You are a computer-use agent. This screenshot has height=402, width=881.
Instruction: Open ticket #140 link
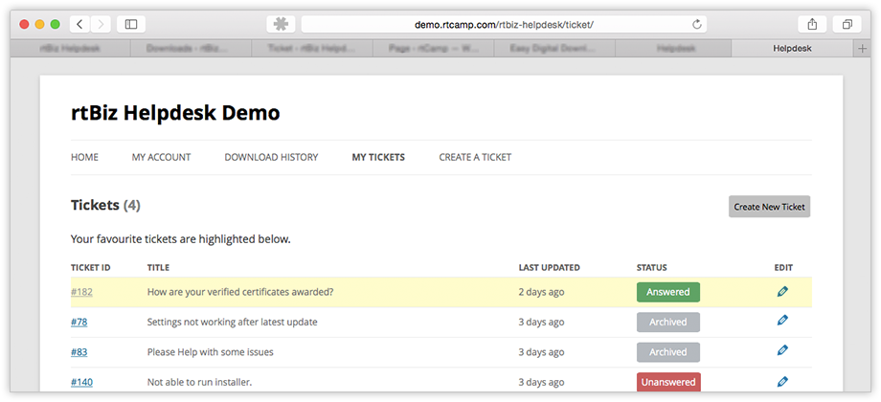click(81, 382)
